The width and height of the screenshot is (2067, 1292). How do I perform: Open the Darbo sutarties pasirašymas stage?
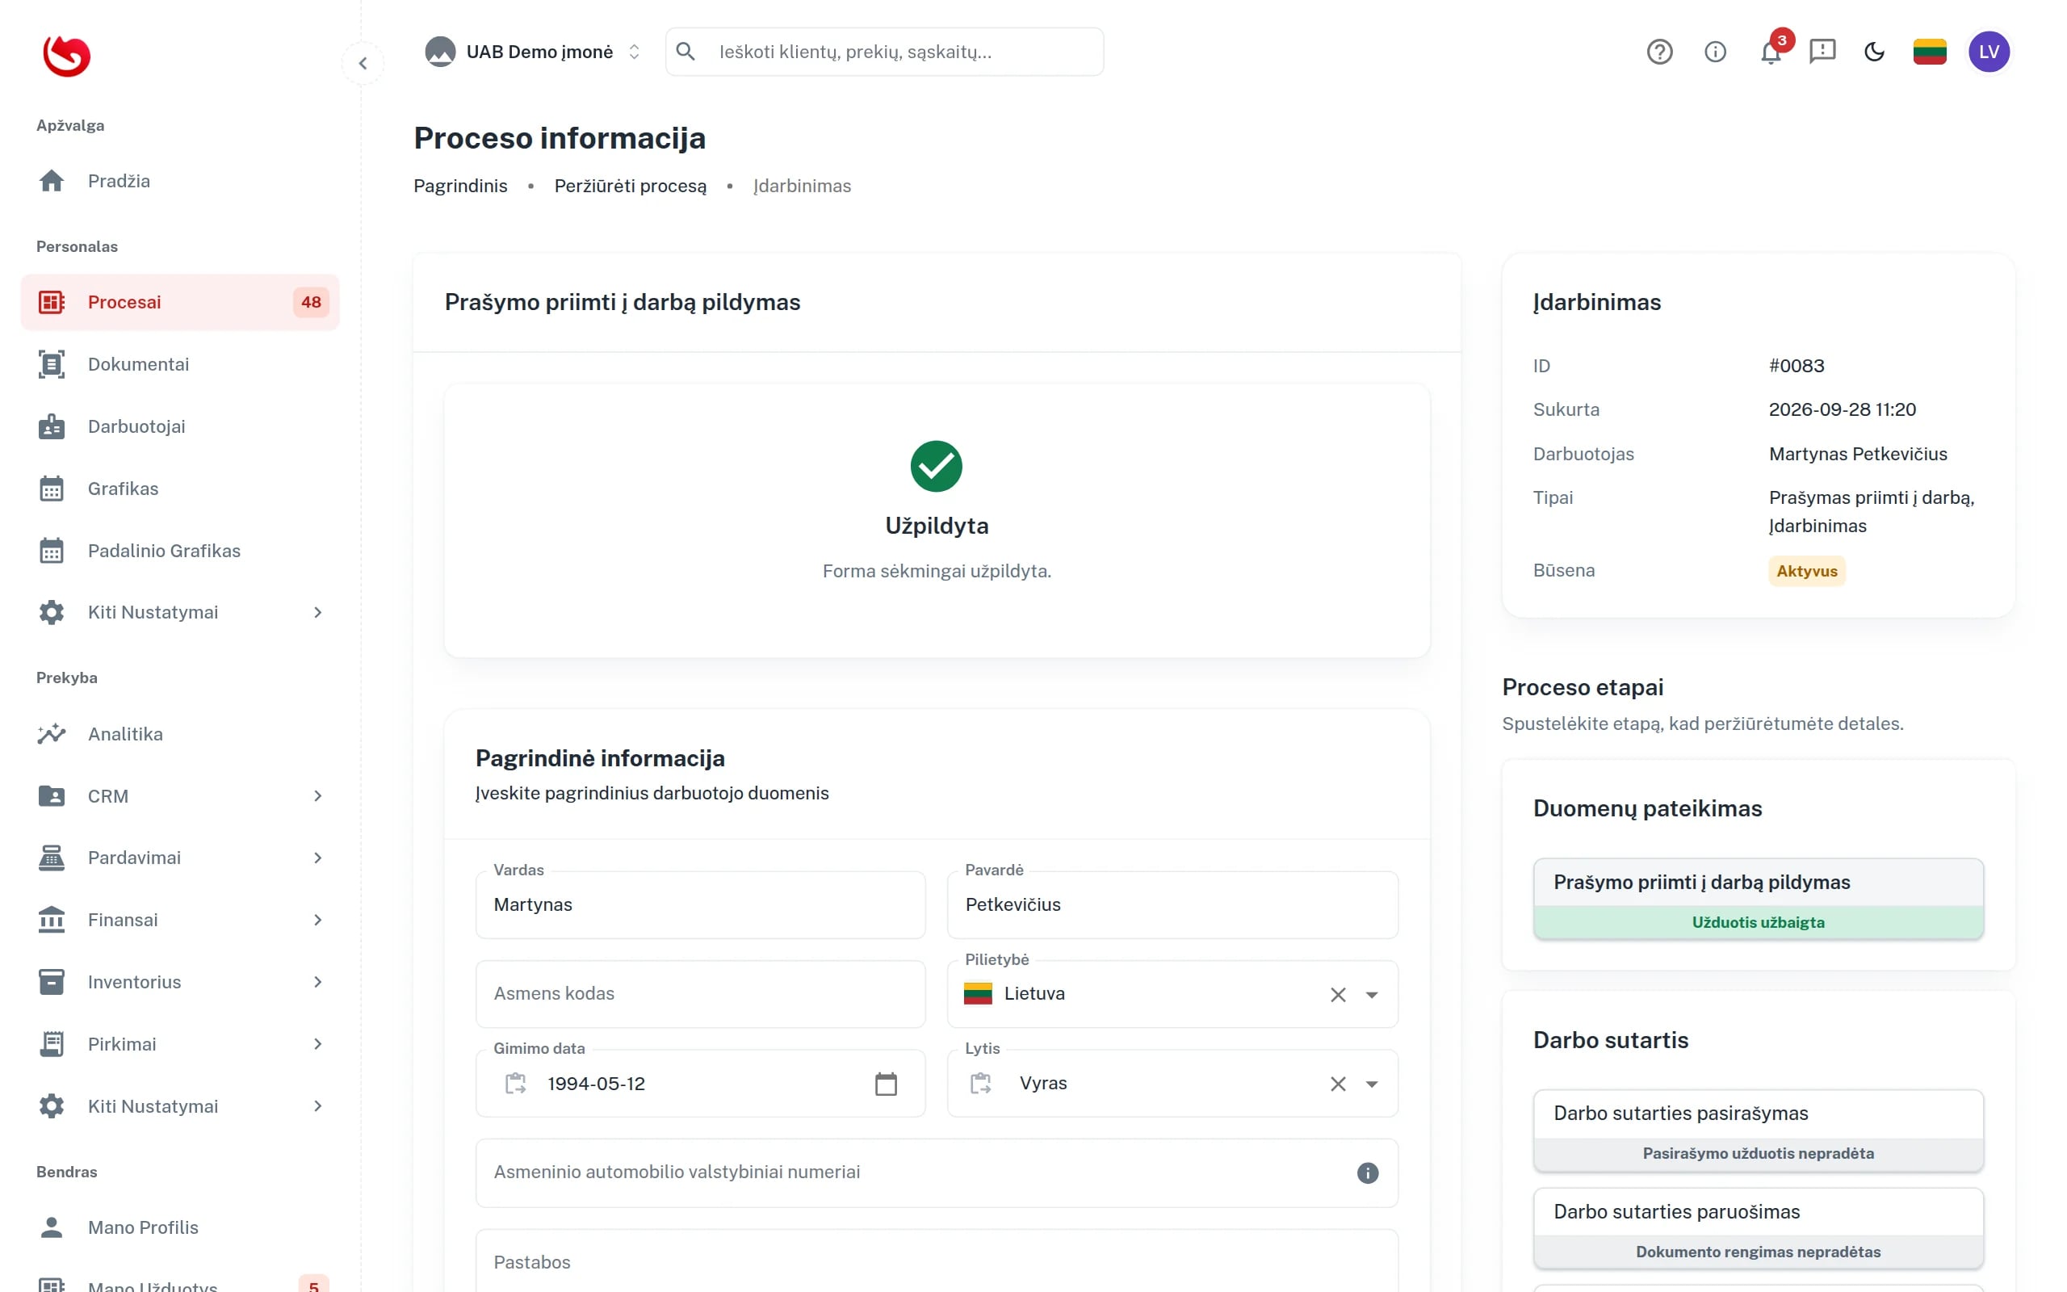tap(1758, 1130)
